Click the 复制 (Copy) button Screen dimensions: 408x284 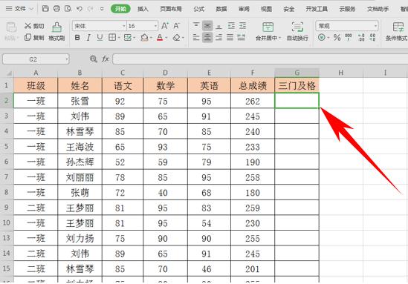point(34,38)
